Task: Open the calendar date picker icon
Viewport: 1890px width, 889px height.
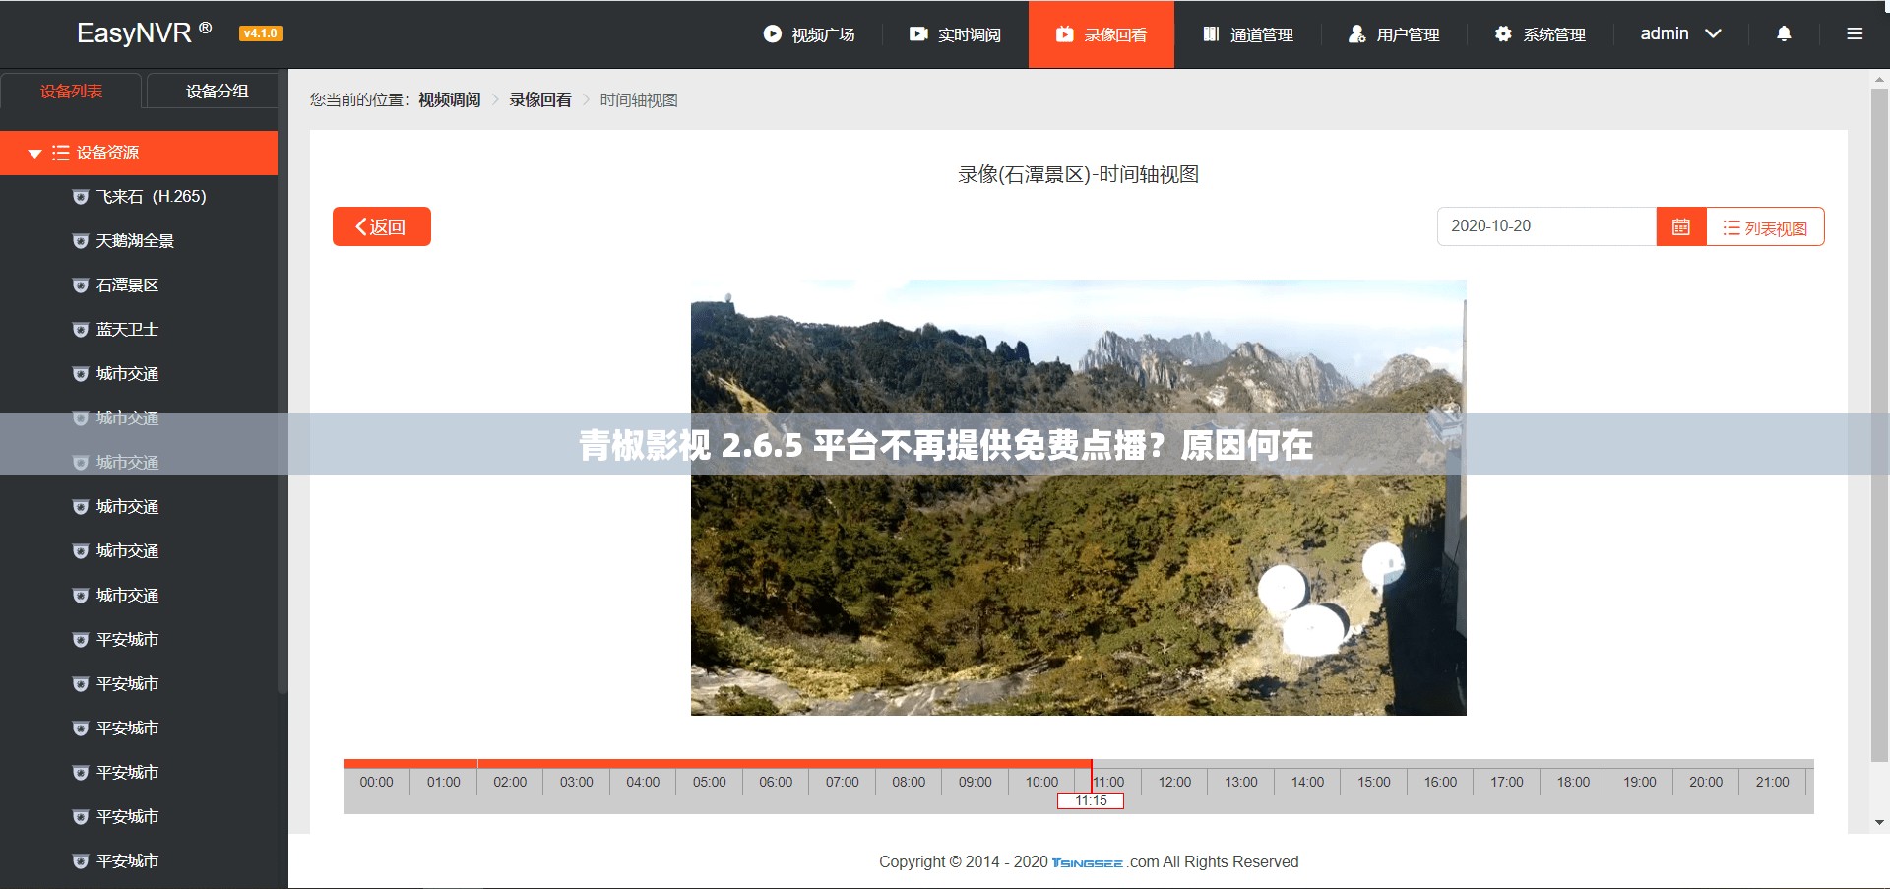Action: tap(1681, 226)
